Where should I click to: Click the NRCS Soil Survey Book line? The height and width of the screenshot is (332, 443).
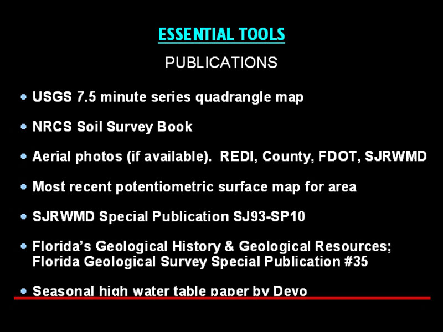(112, 127)
